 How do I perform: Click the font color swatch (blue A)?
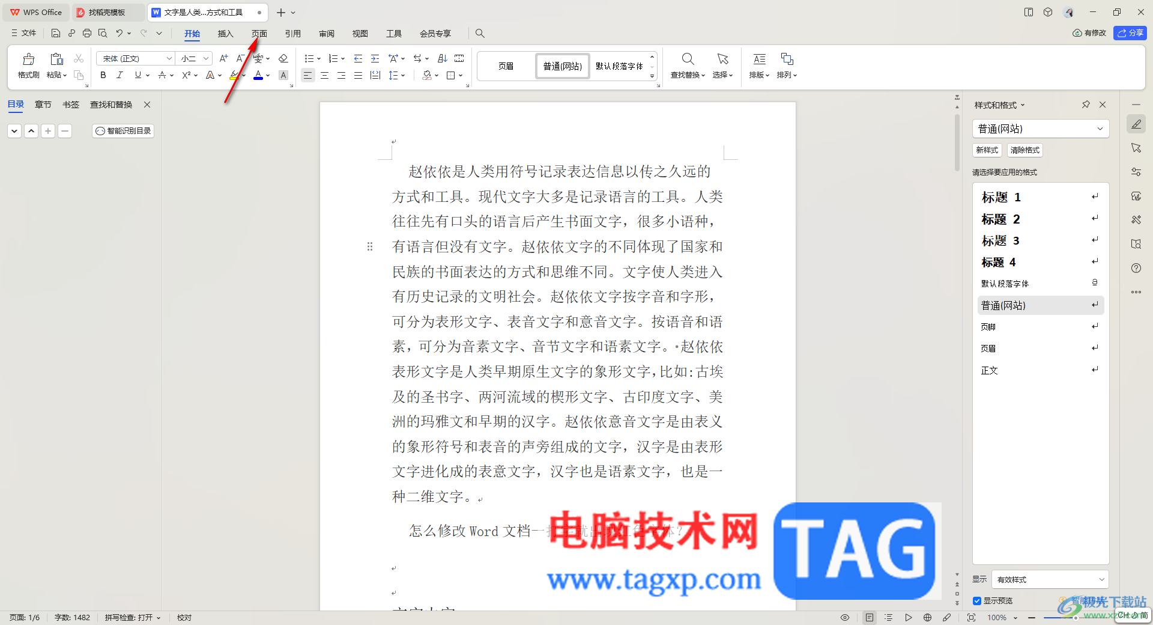pos(258,75)
